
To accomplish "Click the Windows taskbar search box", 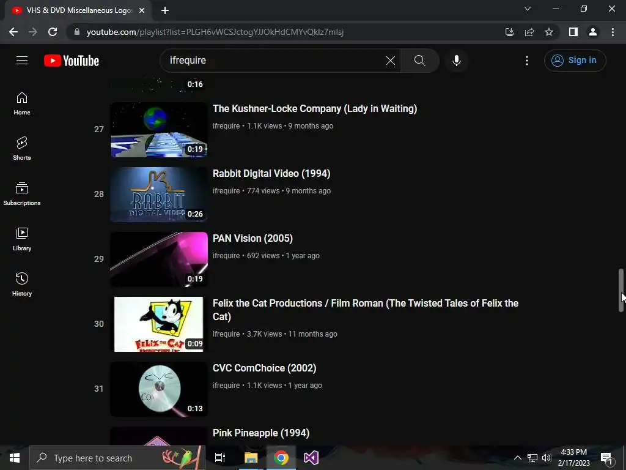I will (117, 458).
